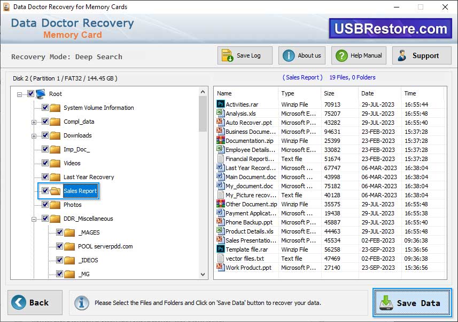Click the Photos folder icon
458x322 pixels.
[x=55, y=205]
